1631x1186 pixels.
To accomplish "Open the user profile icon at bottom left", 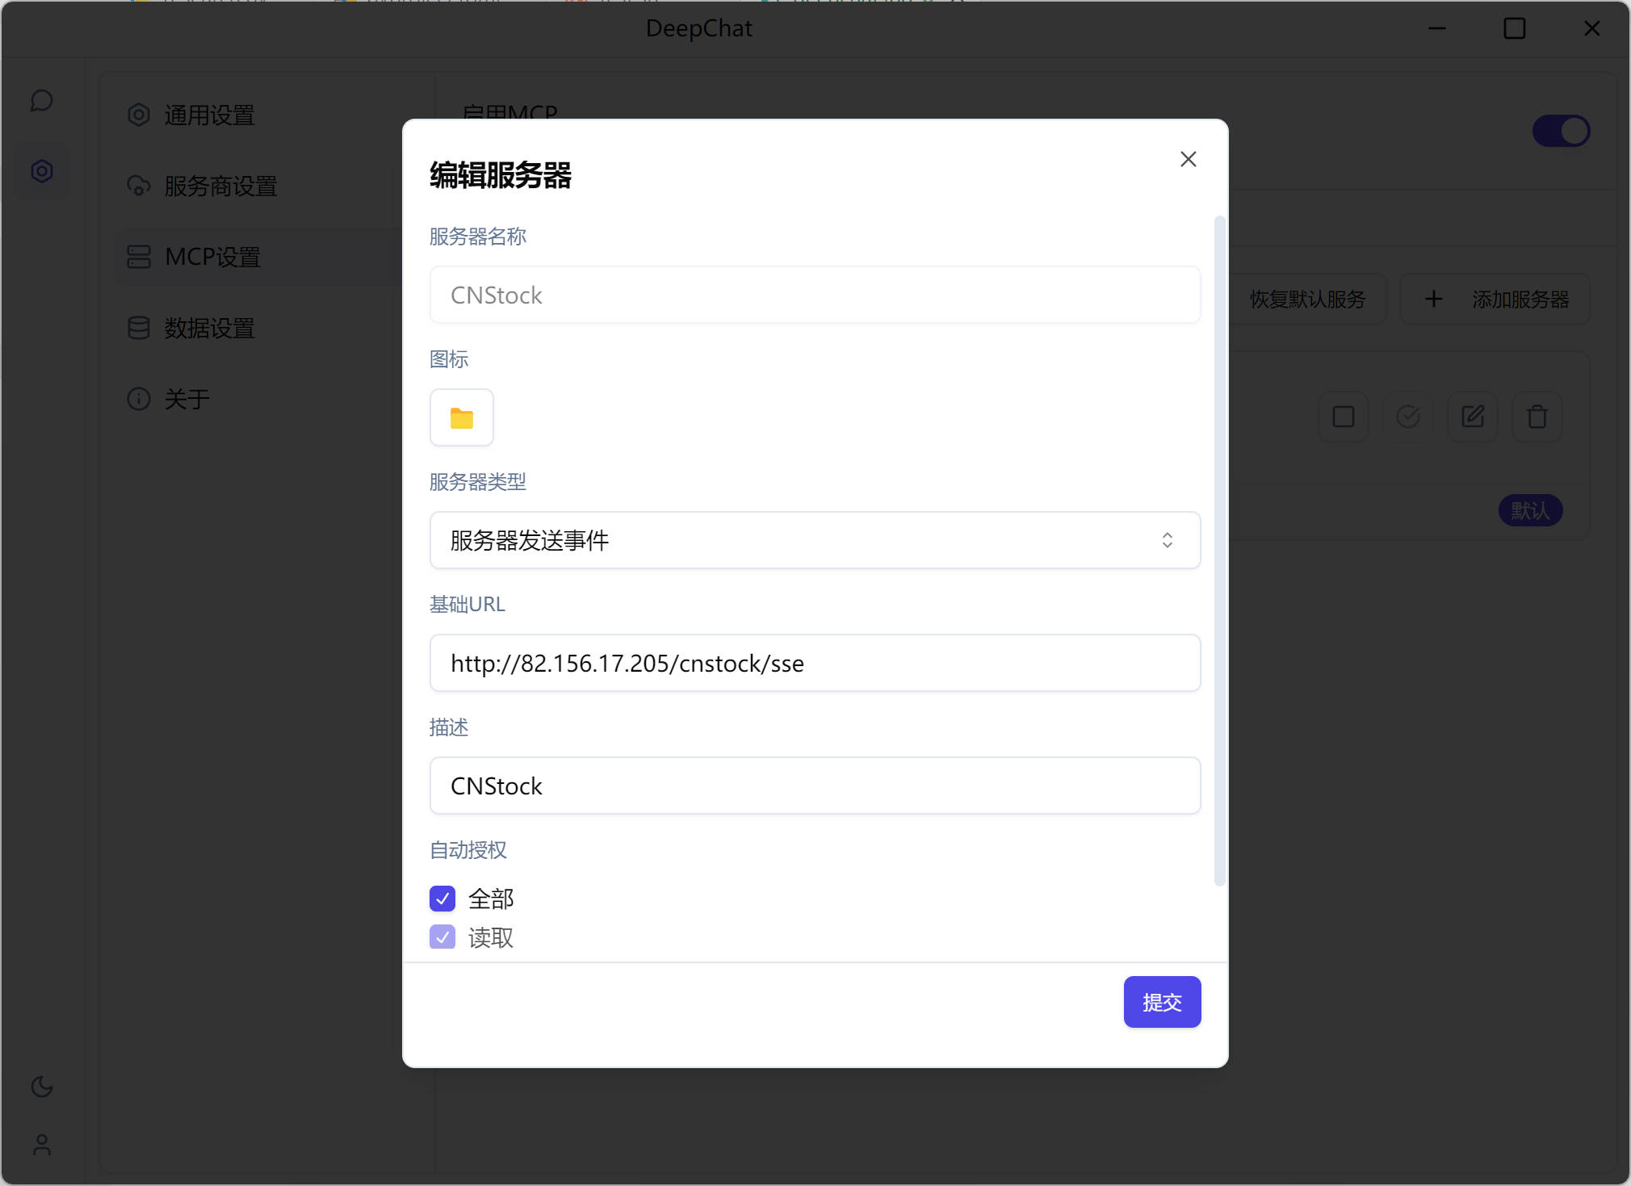I will (x=42, y=1145).
